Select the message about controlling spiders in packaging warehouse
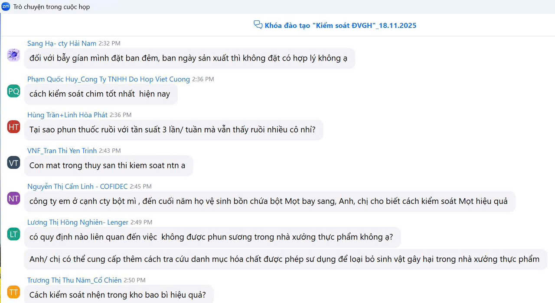555x303 pixels. 118,295
